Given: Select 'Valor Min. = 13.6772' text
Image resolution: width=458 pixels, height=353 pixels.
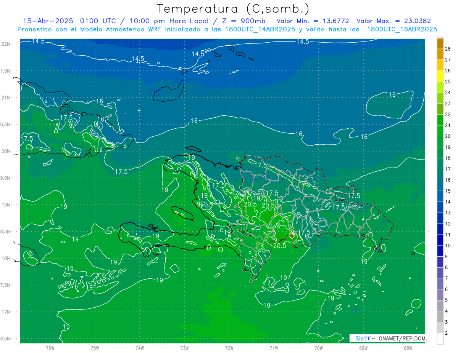Looking at the screenshot, I should (314, 21).
